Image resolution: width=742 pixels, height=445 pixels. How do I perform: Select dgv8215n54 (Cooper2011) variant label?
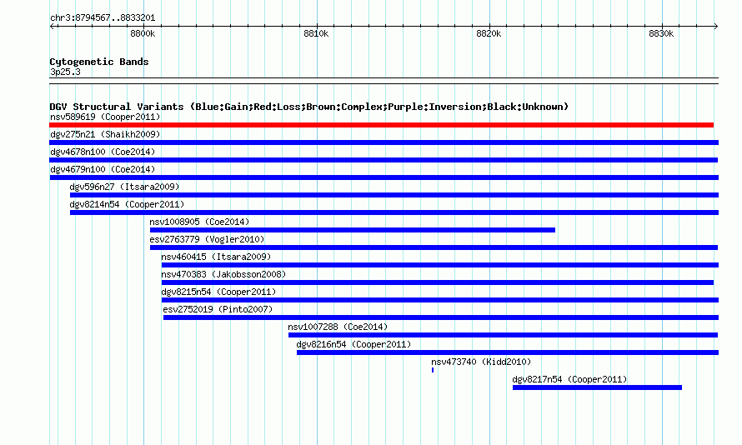(x=218, y=292)
